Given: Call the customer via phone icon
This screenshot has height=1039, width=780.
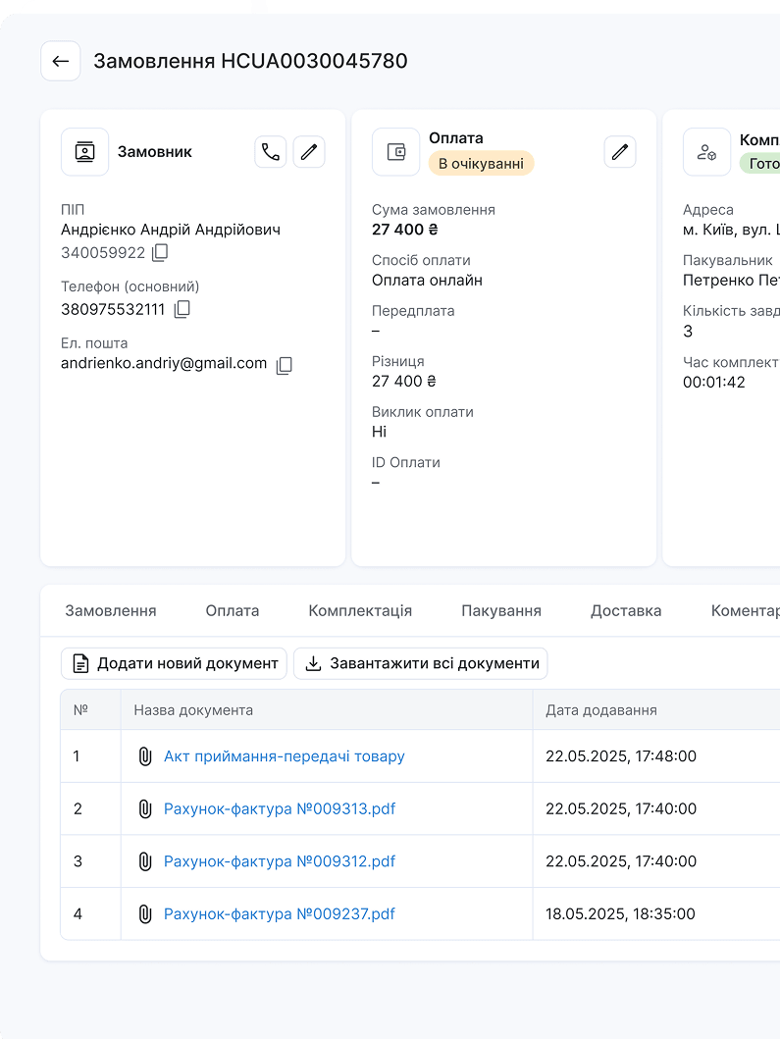Looking at the screenshot, I should (271, 152).
